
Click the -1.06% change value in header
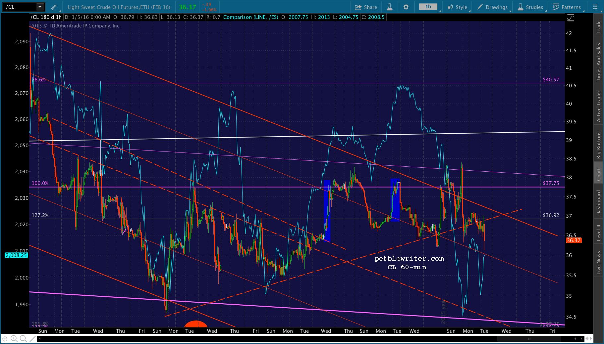coord(210,10)
